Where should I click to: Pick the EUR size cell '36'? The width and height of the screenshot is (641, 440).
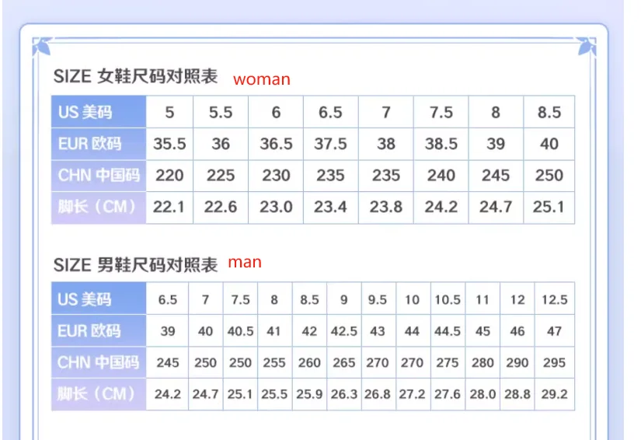221,144
